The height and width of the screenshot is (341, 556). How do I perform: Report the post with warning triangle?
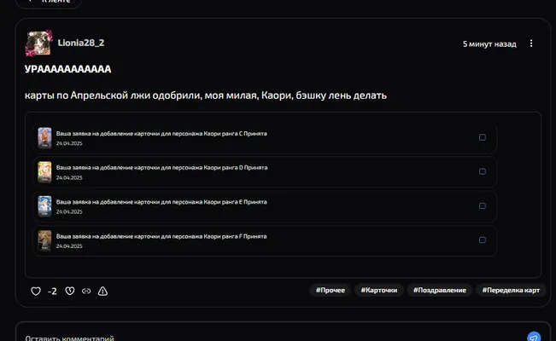(x=102, y=291)
